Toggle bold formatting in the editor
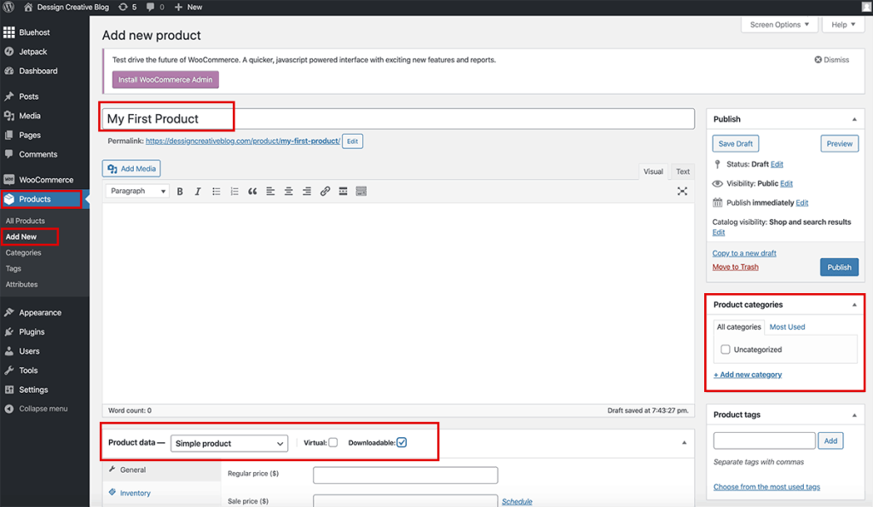873x507 pixels. [180, 192]
